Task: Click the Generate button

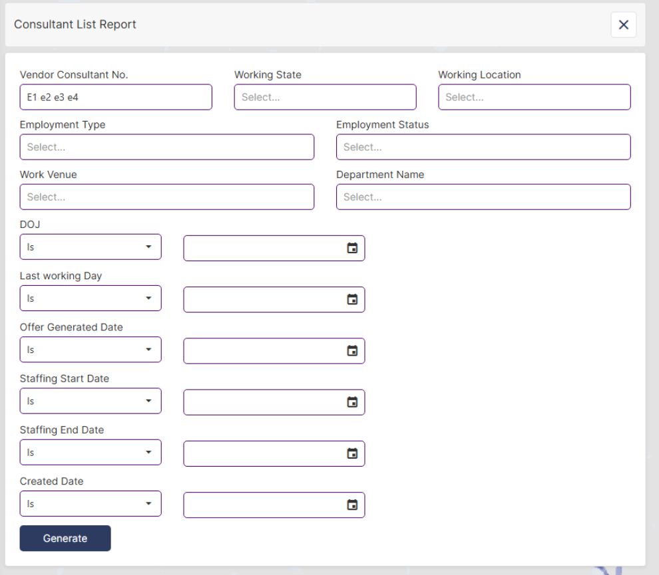Action: (x=65, y=538)
